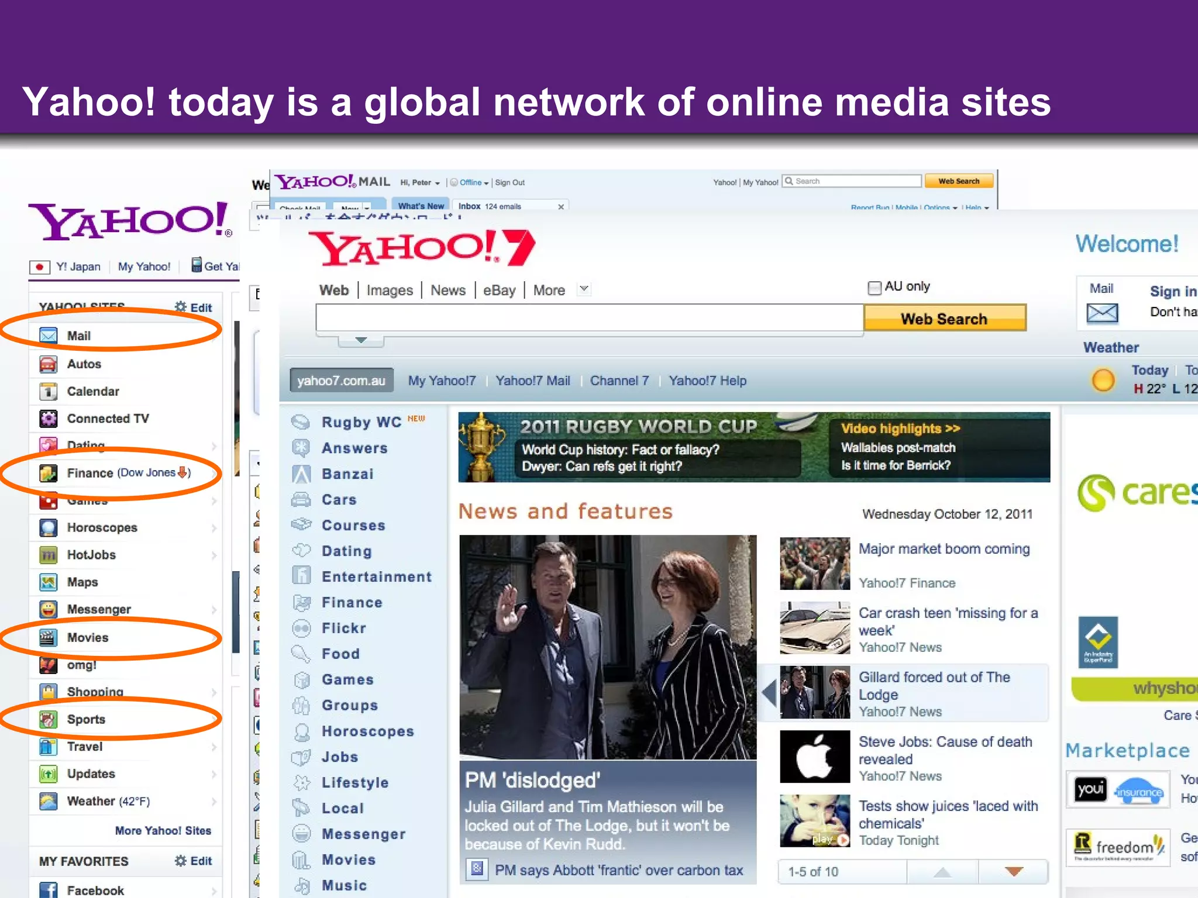Switch to What's New tab in Yahoo Mail
Screen dimensions: 1198x898
click(421, 205)
